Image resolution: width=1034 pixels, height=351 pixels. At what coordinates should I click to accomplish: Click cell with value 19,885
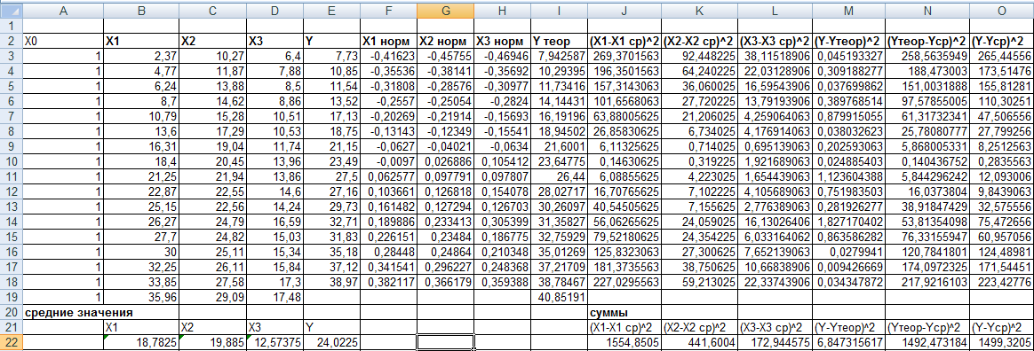point(212,342)
